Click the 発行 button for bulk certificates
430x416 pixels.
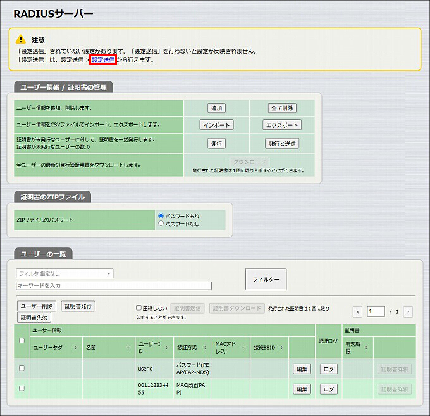[216, 144]
